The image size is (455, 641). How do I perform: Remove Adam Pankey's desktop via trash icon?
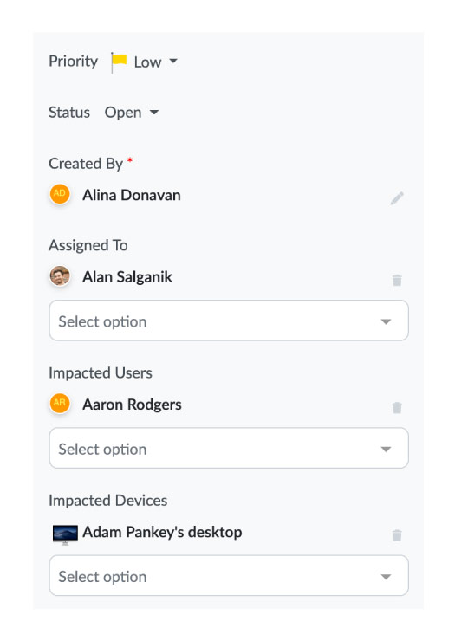tap(397, 535)
